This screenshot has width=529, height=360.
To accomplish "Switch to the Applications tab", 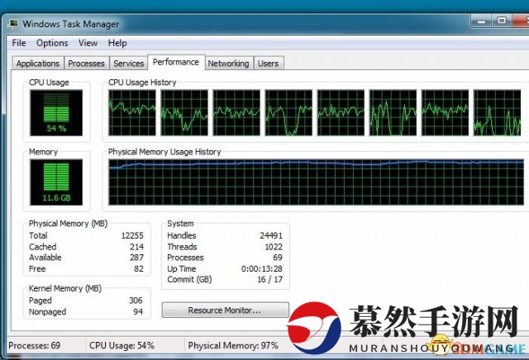I will (x=38, y=64).
